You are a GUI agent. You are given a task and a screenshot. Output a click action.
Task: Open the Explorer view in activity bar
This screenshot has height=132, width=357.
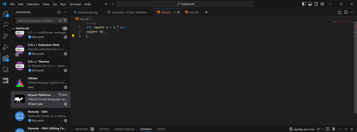[6, 14]
